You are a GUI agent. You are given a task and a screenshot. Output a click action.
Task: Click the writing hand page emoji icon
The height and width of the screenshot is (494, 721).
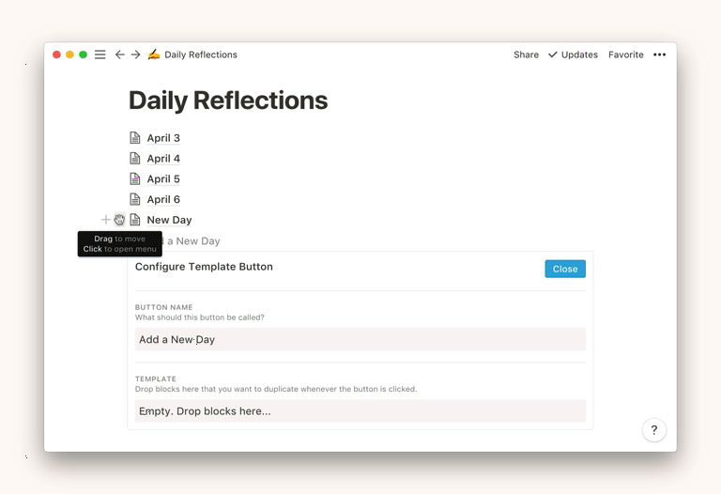154,54
